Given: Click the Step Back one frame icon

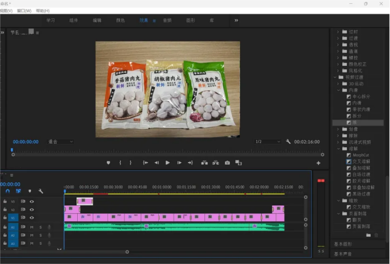Looking at the screenshot, I should click(157, 163).
